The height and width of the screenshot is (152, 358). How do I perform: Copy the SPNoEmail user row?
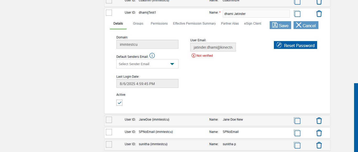pos(297,133)
